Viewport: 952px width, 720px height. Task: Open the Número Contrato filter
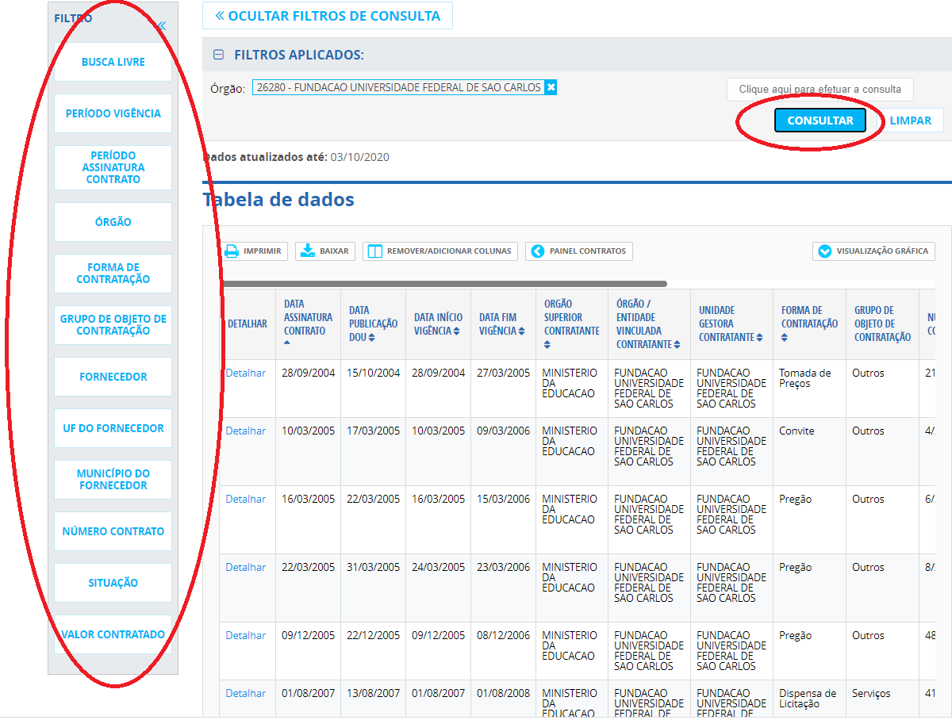pos(113,531)
